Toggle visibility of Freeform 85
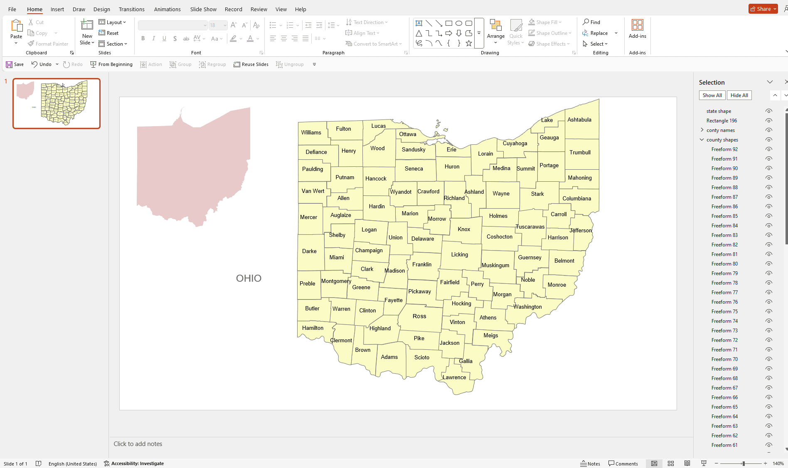Image resolution: width=788 pixels, height=468 pixels. pos(769,216)
